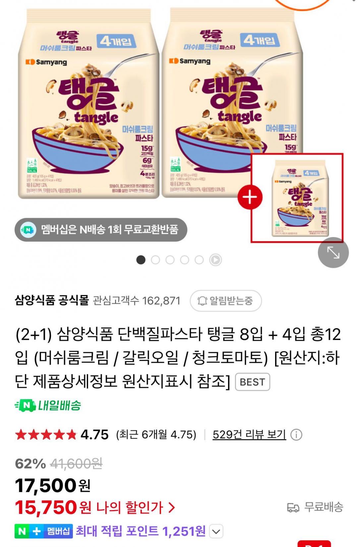358x547 pixels.
Task: Open the 529건 리뷰 보기 link
Action: pos(249,434)
